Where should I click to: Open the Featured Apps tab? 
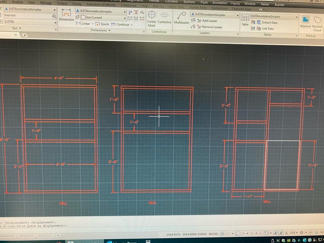[x=242, y=9]
